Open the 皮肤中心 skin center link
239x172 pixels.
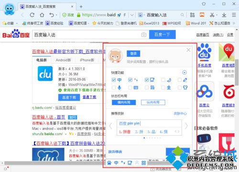[180, 114]
